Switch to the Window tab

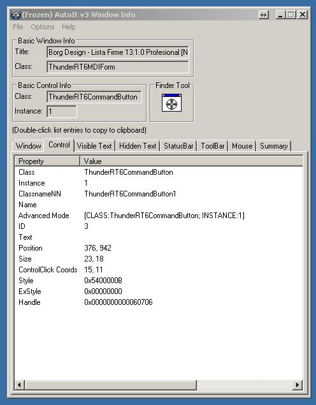(29, 146)
